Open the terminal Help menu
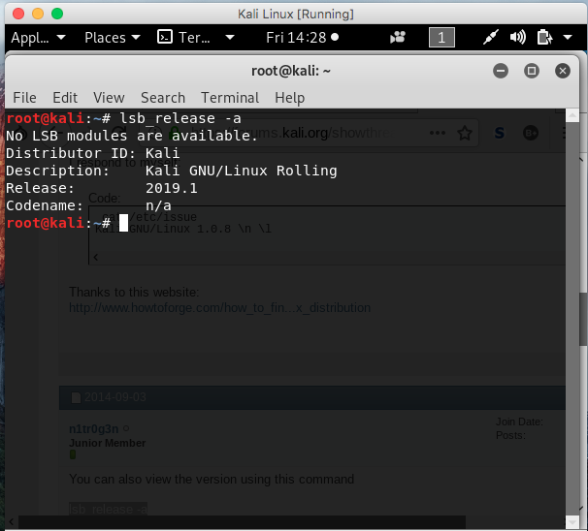Viewport: 588px width, 531px height. click(x=289, y=98)
